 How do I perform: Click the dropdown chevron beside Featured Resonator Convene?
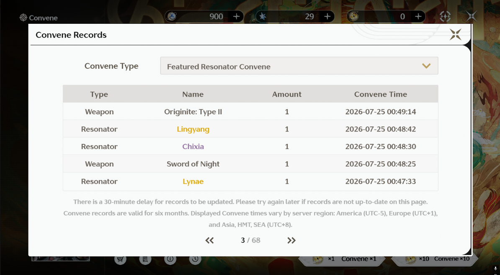tap(426, 66)
